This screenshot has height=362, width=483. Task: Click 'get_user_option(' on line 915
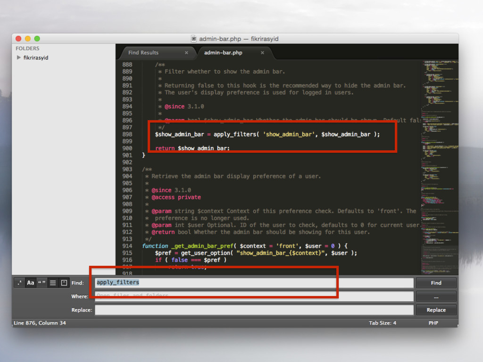(207, 253)
